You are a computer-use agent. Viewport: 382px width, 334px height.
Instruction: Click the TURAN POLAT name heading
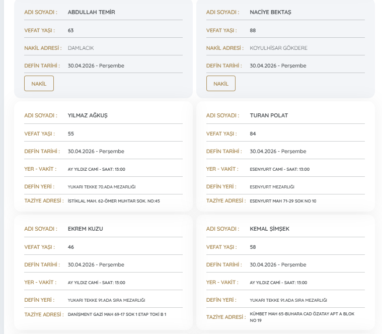coord(269,115)
